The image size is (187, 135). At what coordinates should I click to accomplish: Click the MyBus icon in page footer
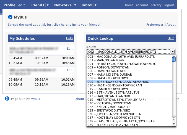pos(7,99)
